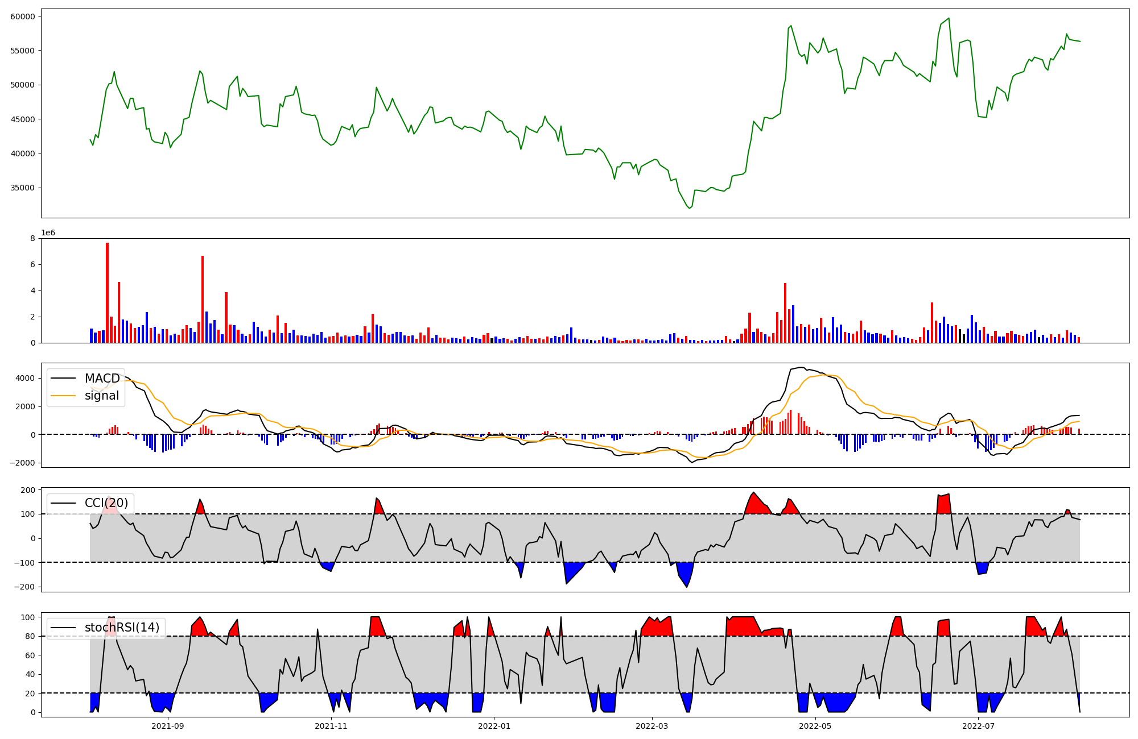Click the 2022-01 date tick label
The height and width of the screenshot is (739, 1138).
click(x=494, y=726)
